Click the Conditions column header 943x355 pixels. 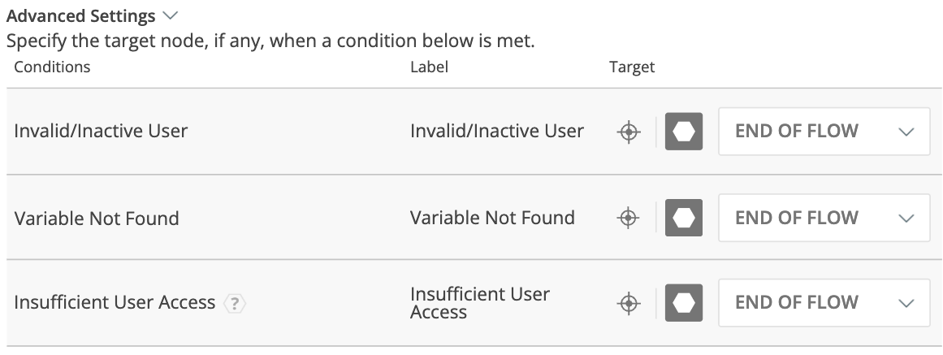coord(52,67)
